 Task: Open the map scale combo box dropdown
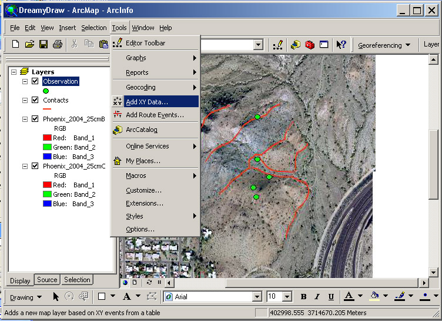click(x=258, y=45)
